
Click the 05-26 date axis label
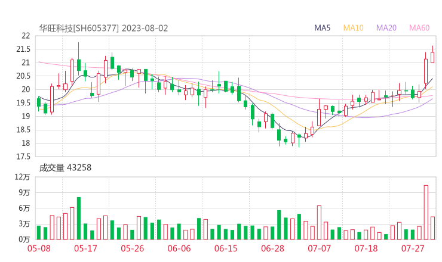pyautogui.click(x=132, y=248)
